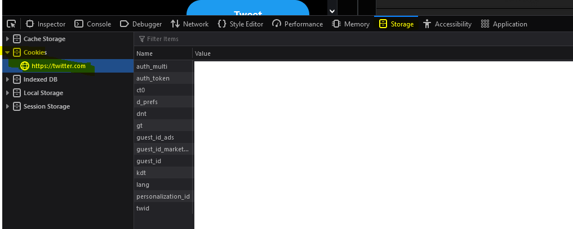Expand the Local Storage tree node

(x=7, y=93)
